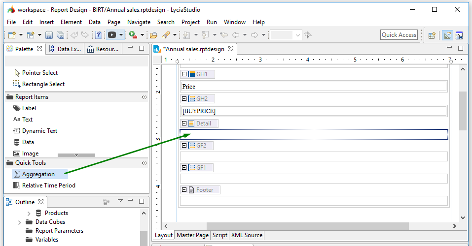Collapse the Footer row section

point(184,190)
